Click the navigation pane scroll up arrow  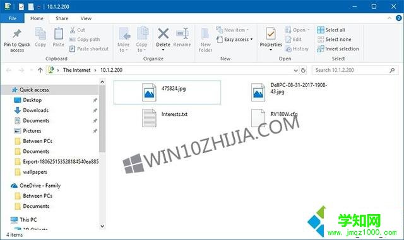[x=102, y=82]
